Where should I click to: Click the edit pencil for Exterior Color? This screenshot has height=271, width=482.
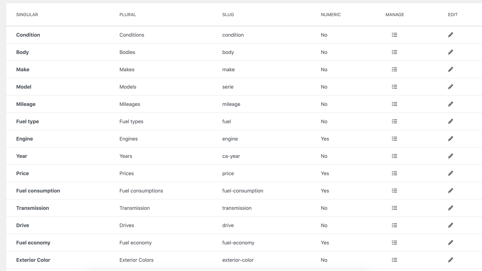pos(450,260)
